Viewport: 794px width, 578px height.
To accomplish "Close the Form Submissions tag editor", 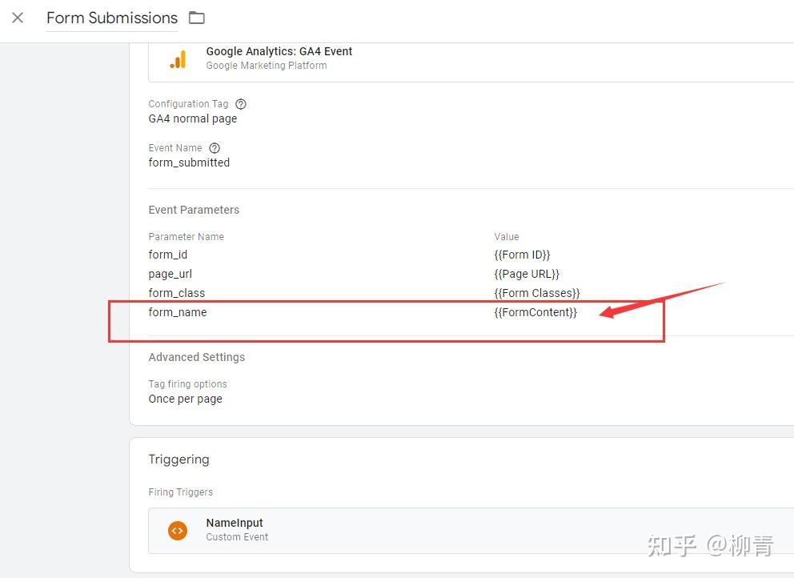I will coord(18,18).
